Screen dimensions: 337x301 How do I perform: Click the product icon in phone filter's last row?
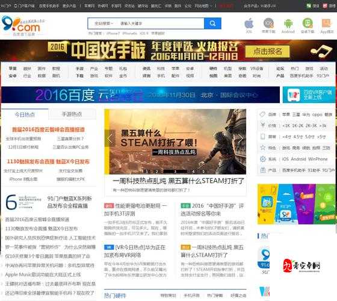point(262,170)
